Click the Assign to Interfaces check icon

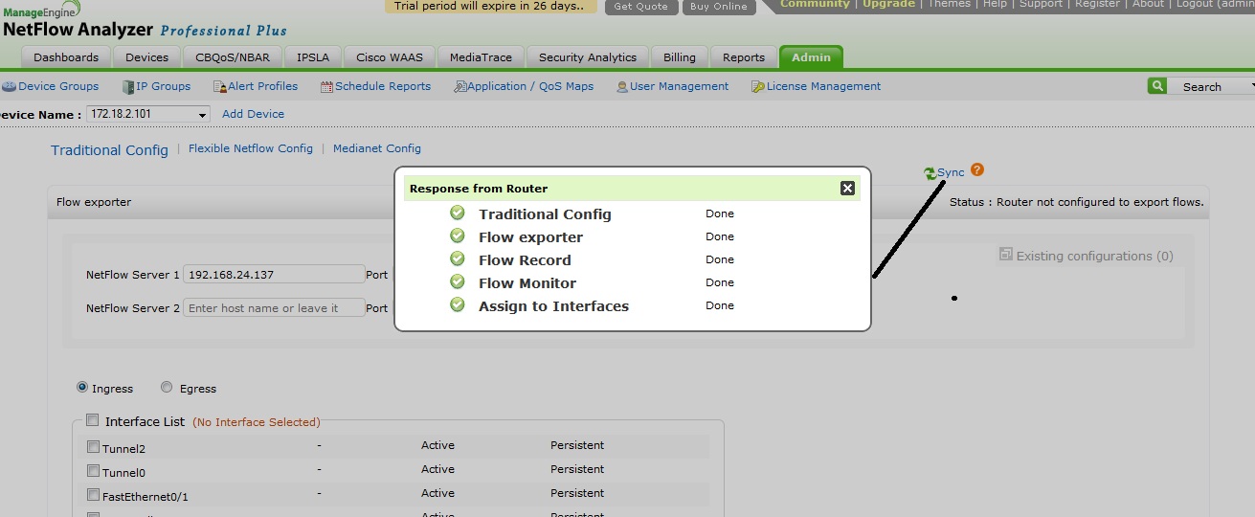pos(458,304)
